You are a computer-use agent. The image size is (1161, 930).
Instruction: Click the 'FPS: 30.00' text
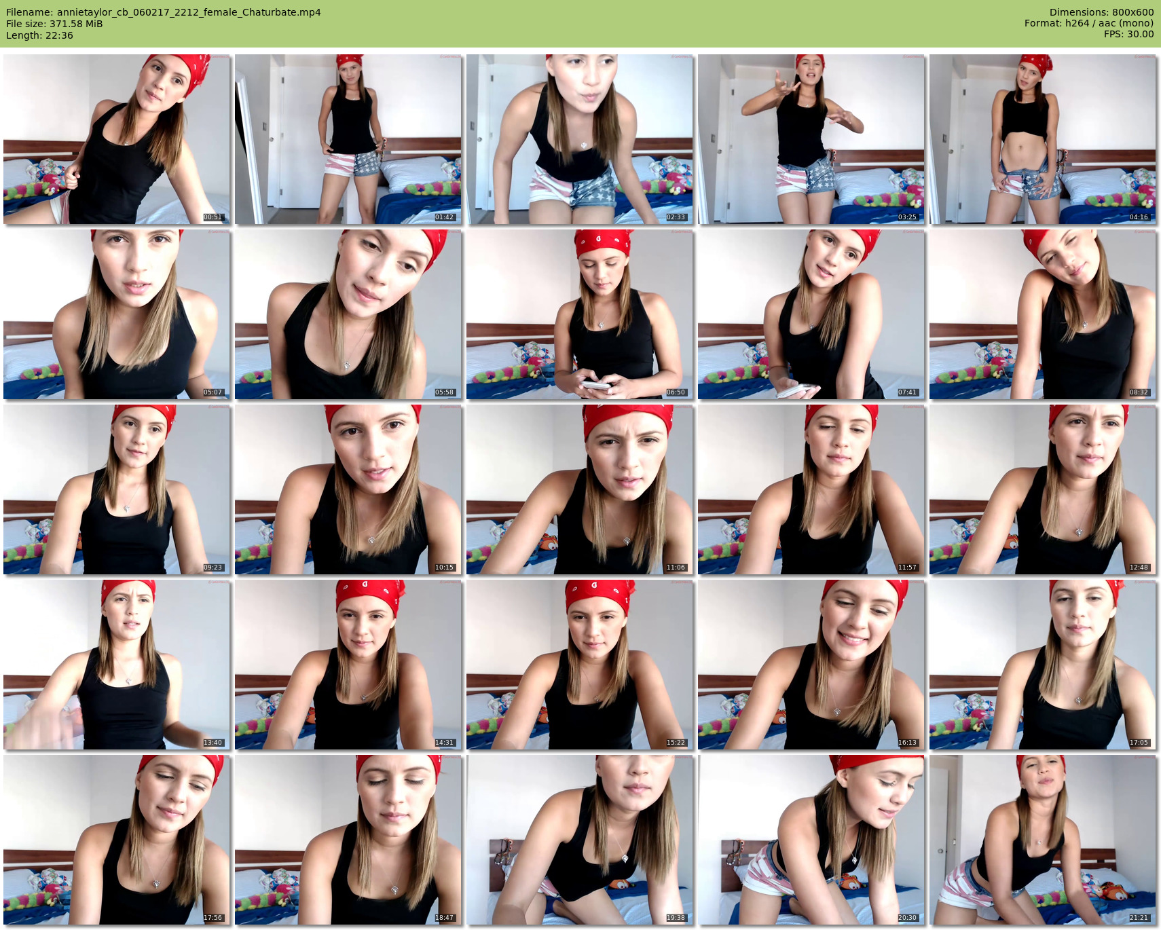(x=1128, y=34)
